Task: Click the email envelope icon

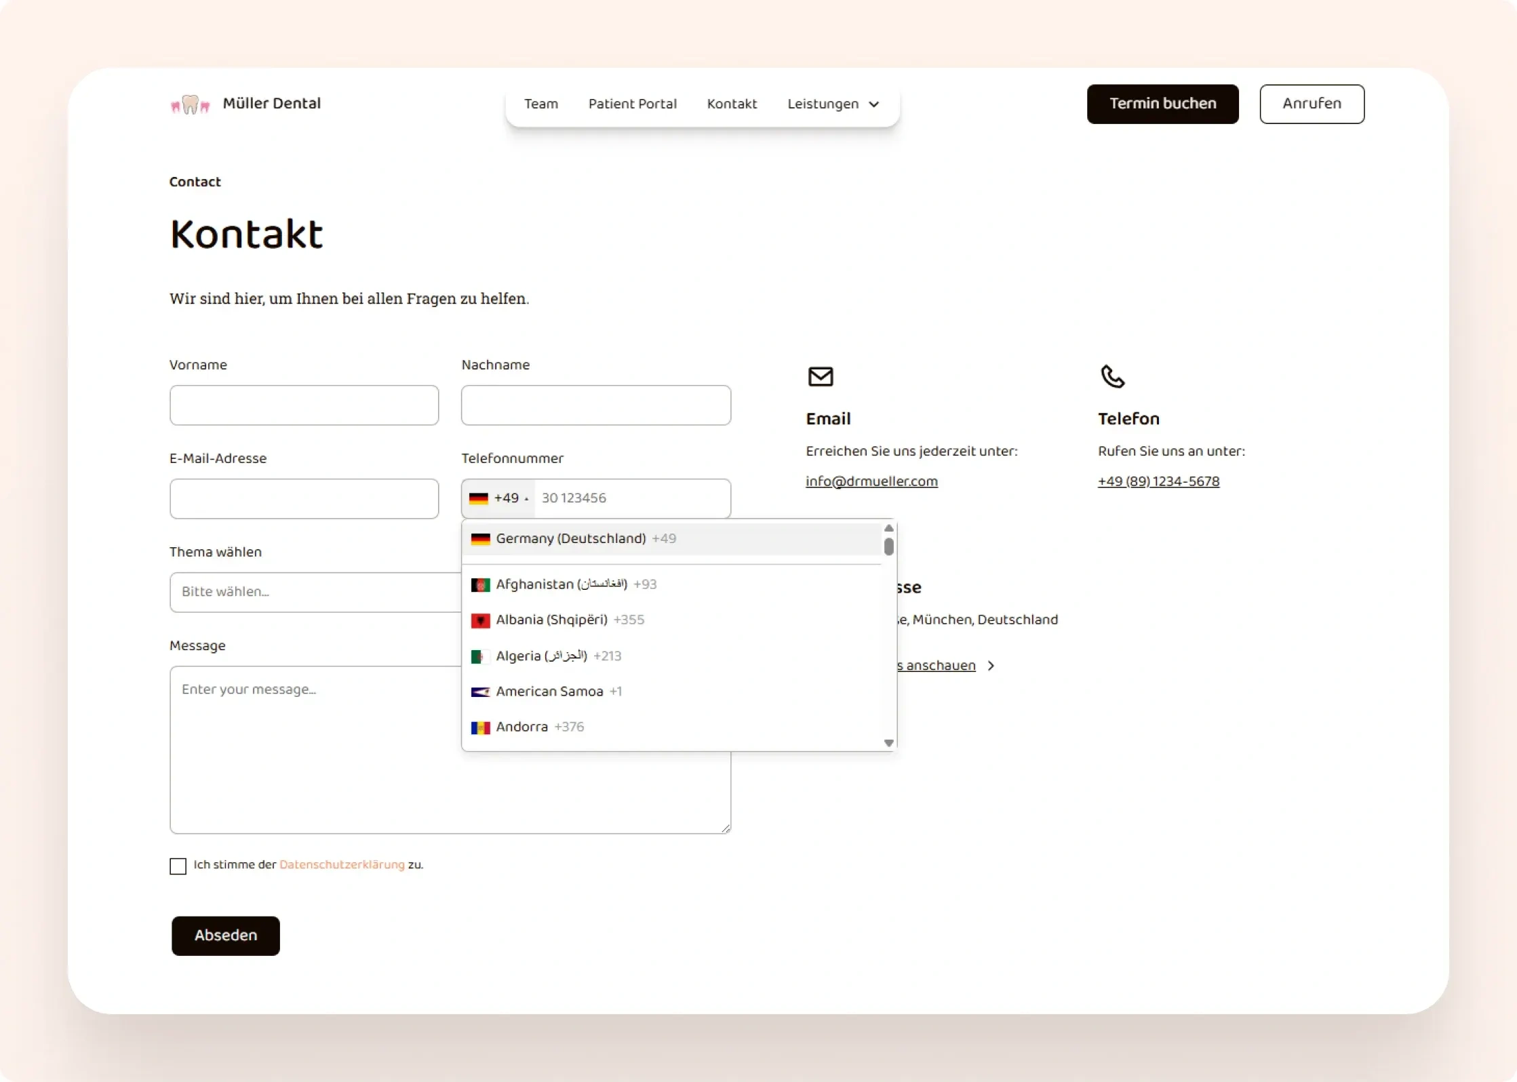Action: pyautogui.click(x=820, y=376)
